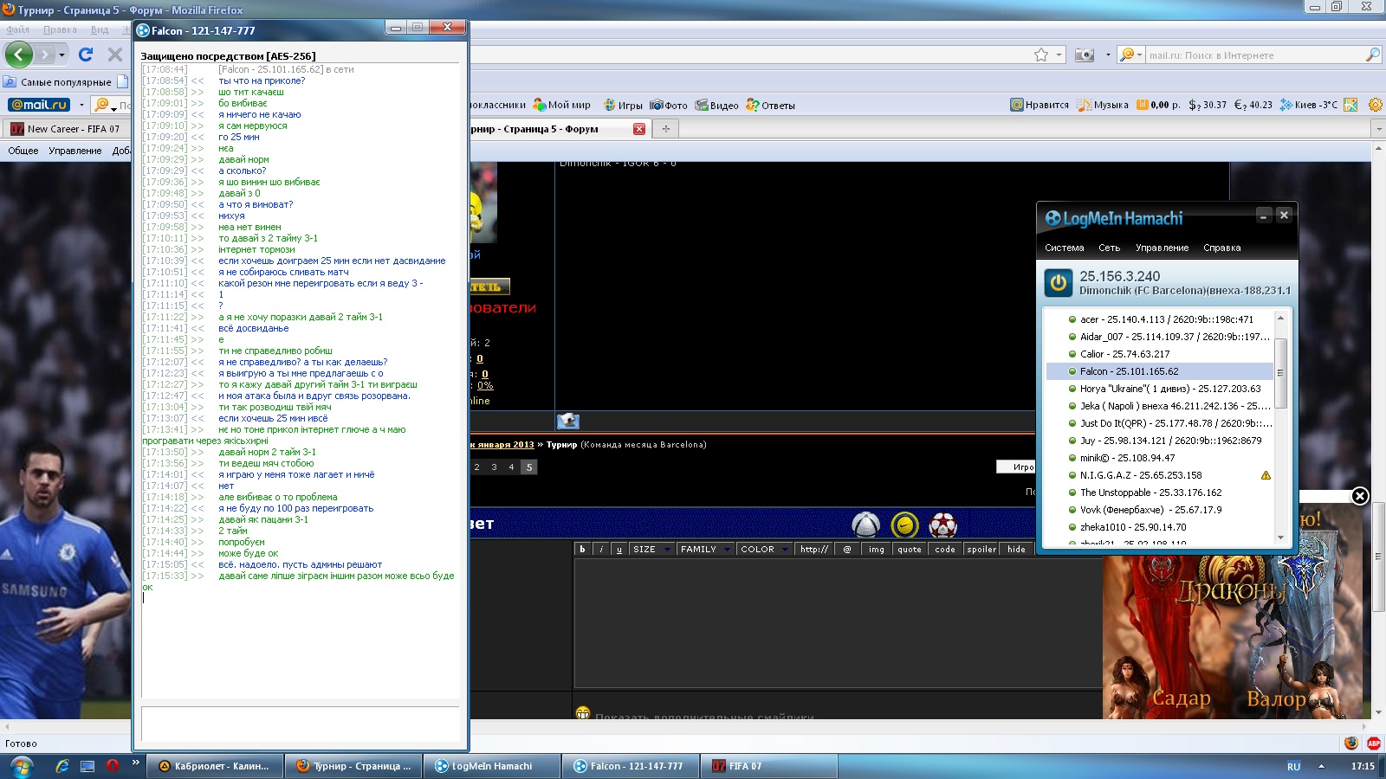Open the Сеть menu in Hamachi
The image size is (1386, 779).
coord(1110,248)
